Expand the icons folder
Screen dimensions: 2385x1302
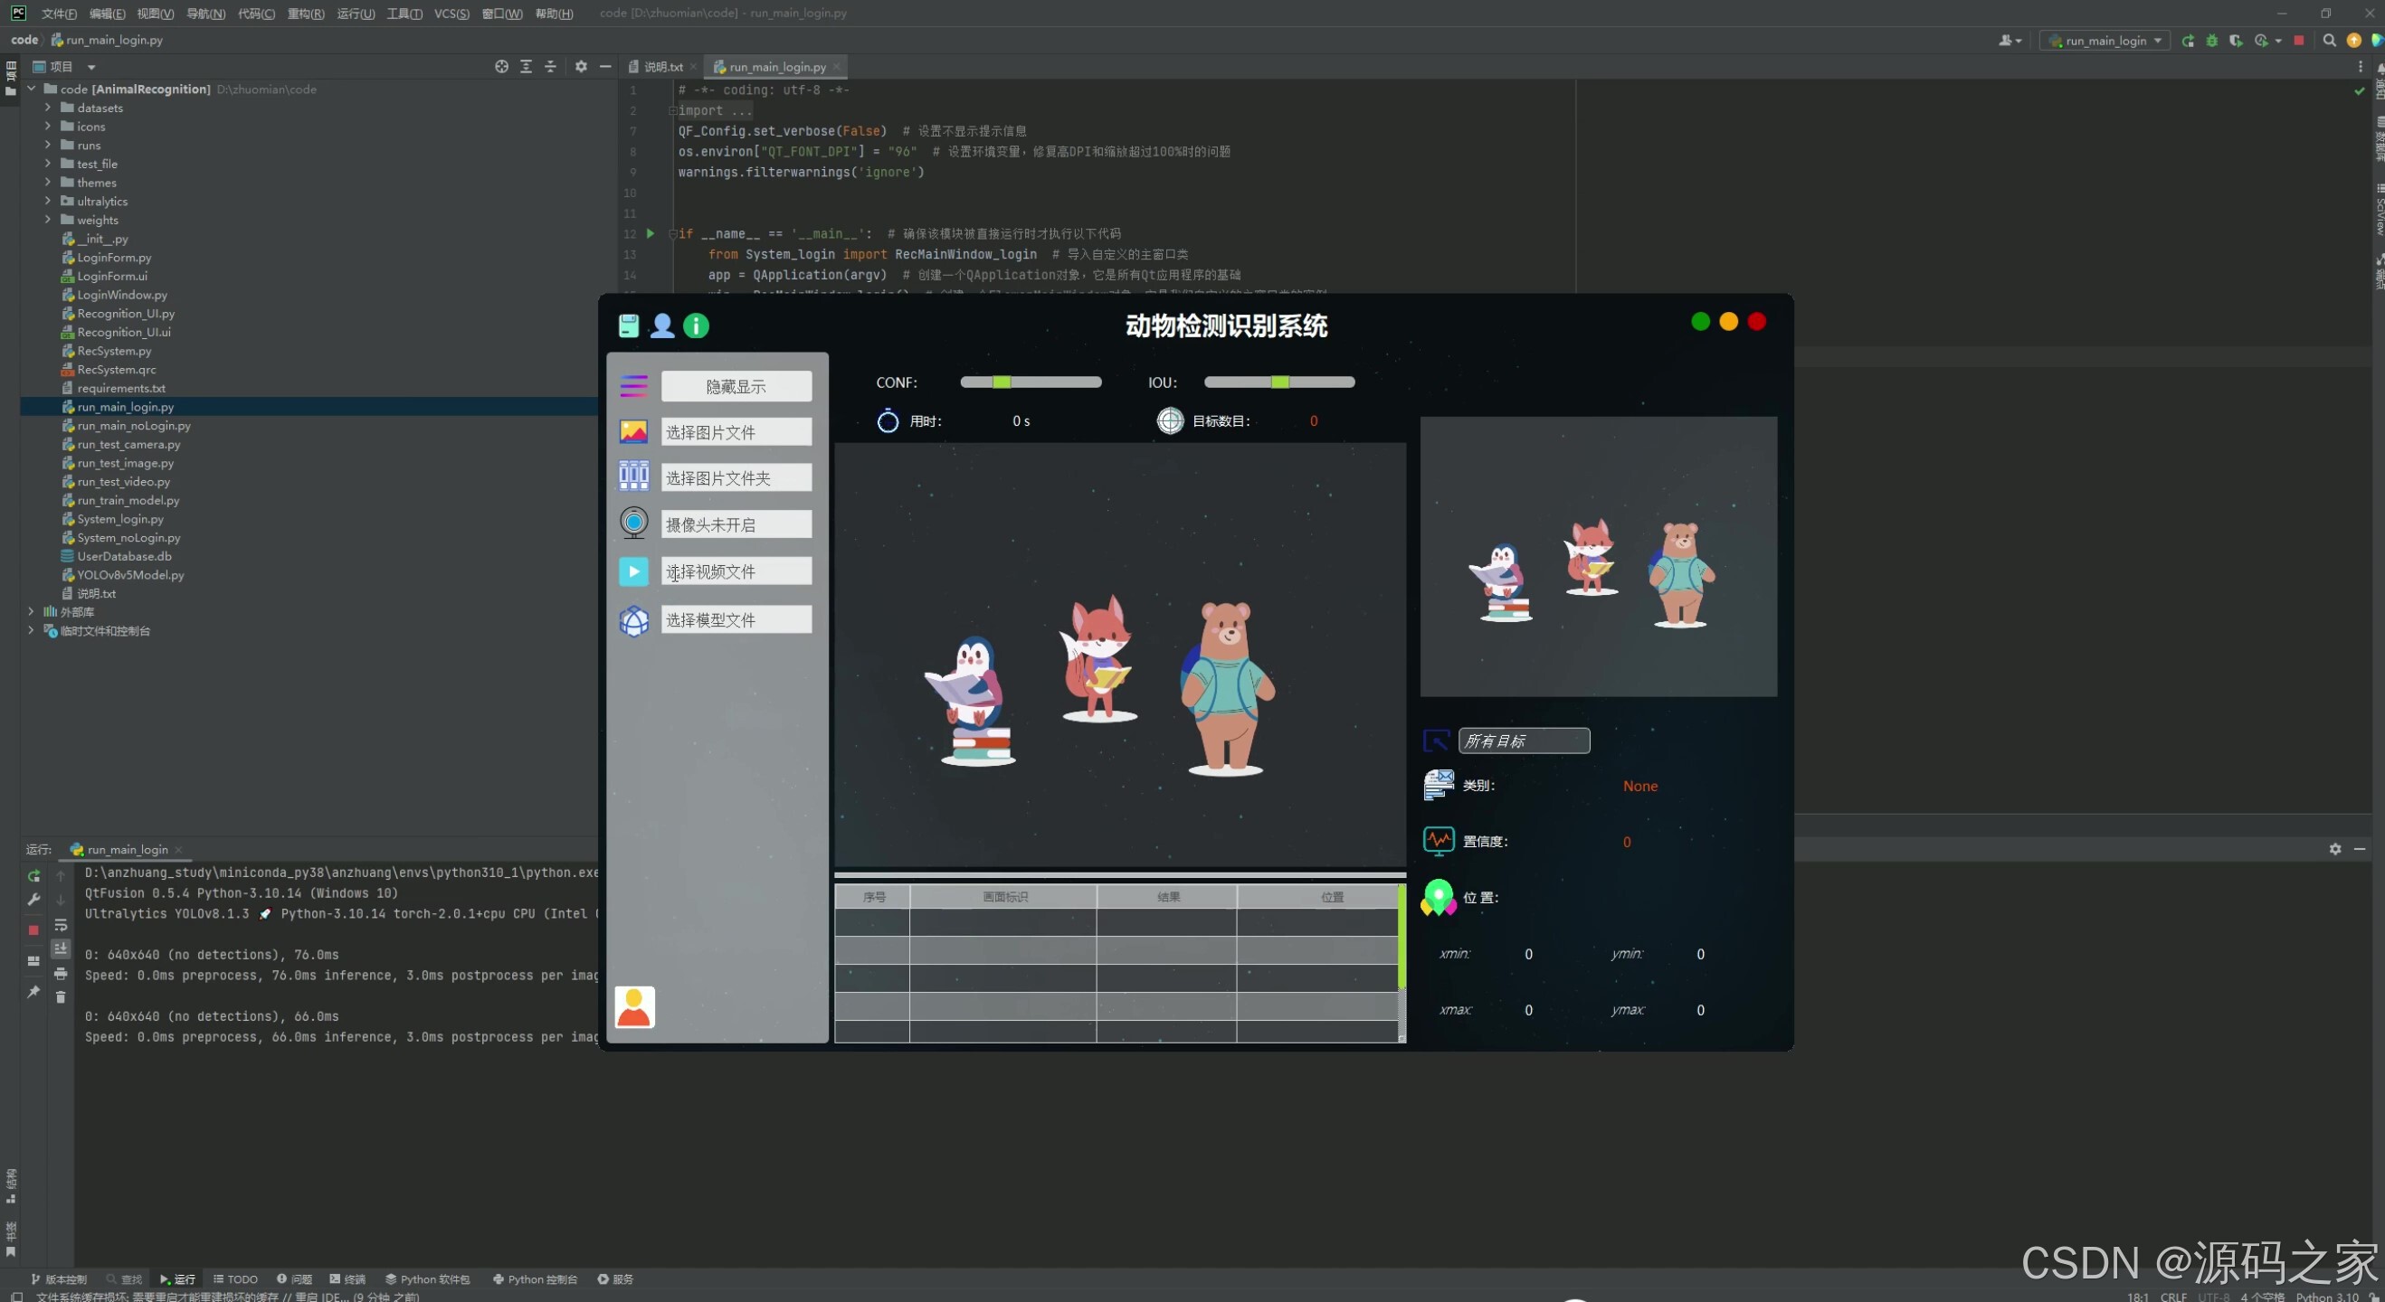[x=47, y=127]
